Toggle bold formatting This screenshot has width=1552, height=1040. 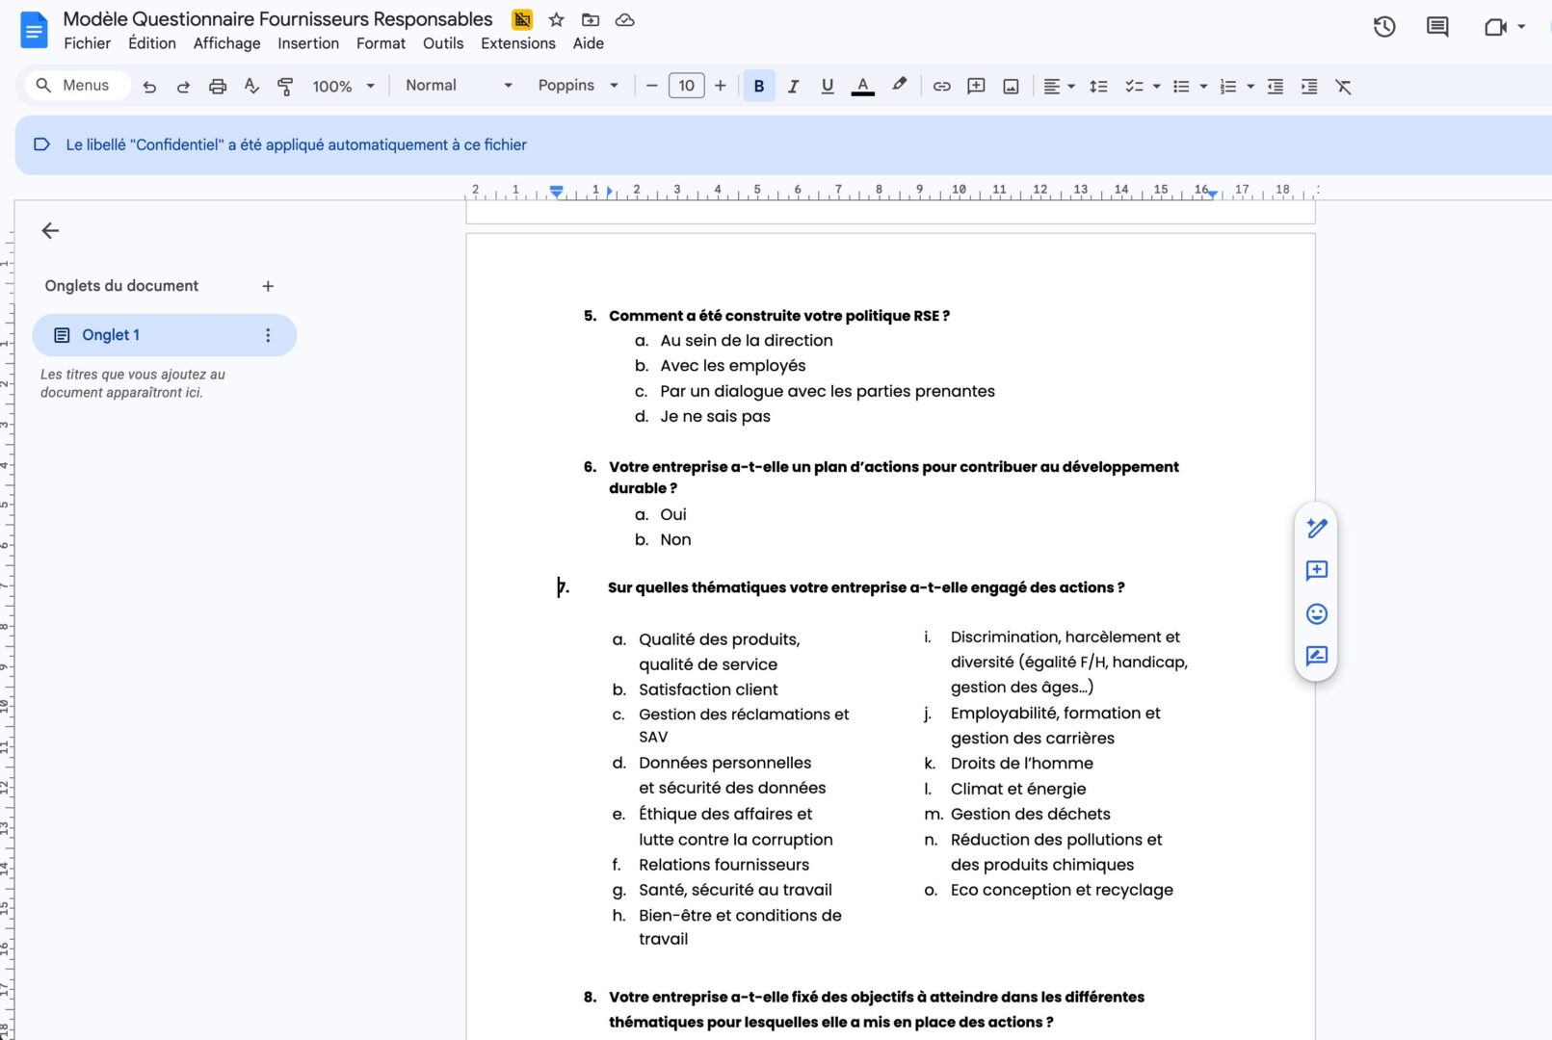[759, 86]
